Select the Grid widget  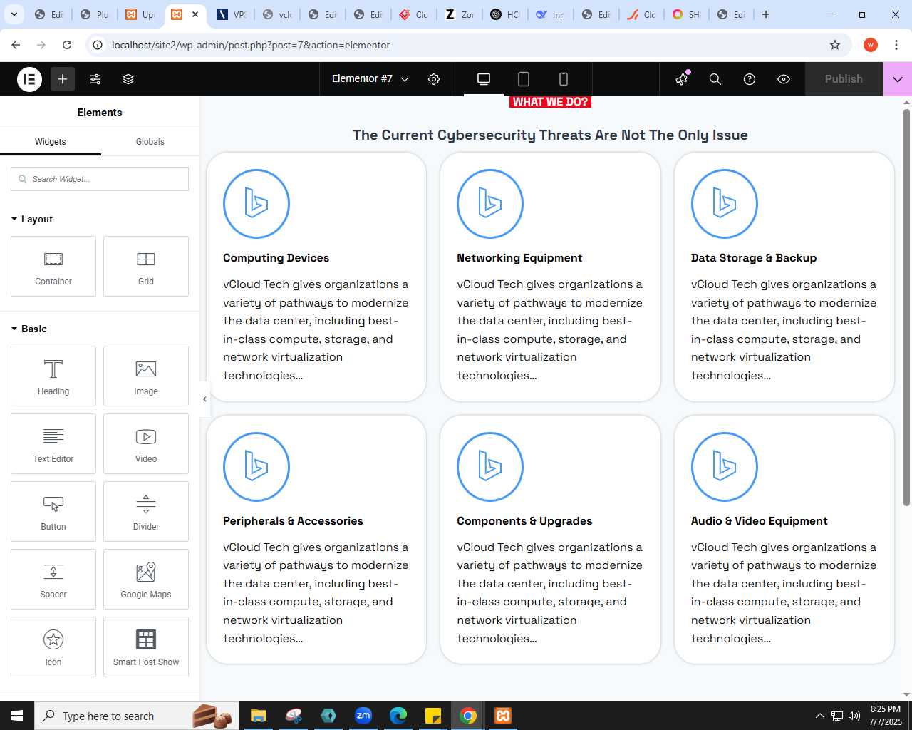click(146, 267)
